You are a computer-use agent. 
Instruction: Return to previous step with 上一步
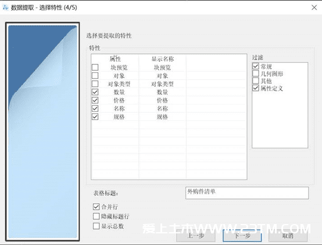tap(196, 236)
